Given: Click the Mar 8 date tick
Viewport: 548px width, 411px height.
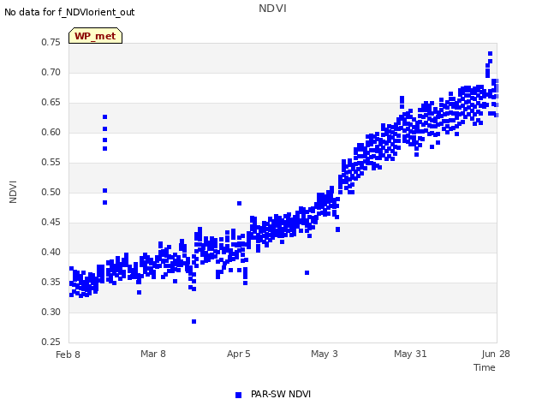Looking at the screenshot, I should 153,354.
